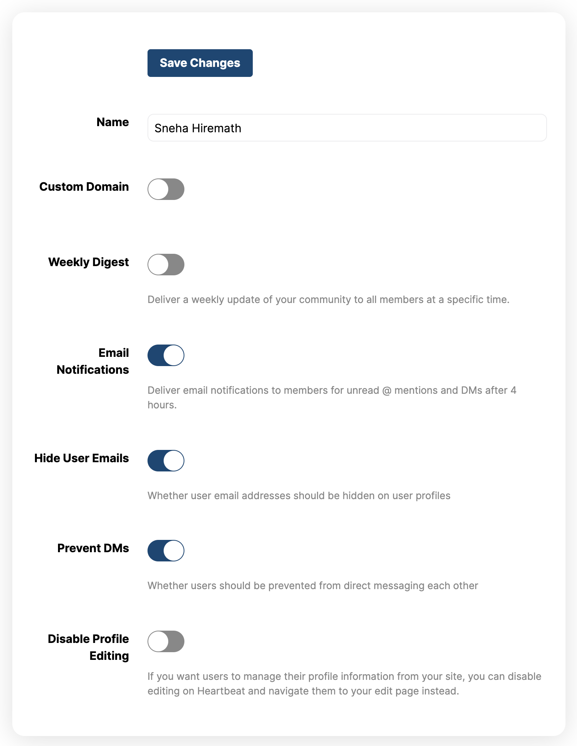Click the Save Changes button
This screenshot has height=746, width=577.
pos(200,63)
